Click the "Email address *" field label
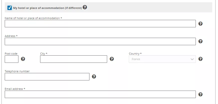Viewport: 218px width, 104px height. 15,89
